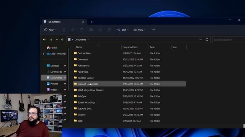Go forward with the right arrow
This screenshot has height=137, width=245.
click(x=51, y=40)
